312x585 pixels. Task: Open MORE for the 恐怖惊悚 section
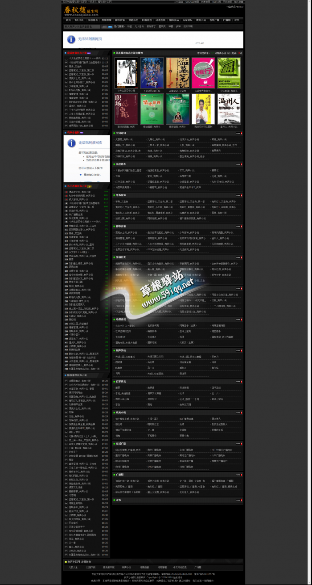tap(238, 195)
